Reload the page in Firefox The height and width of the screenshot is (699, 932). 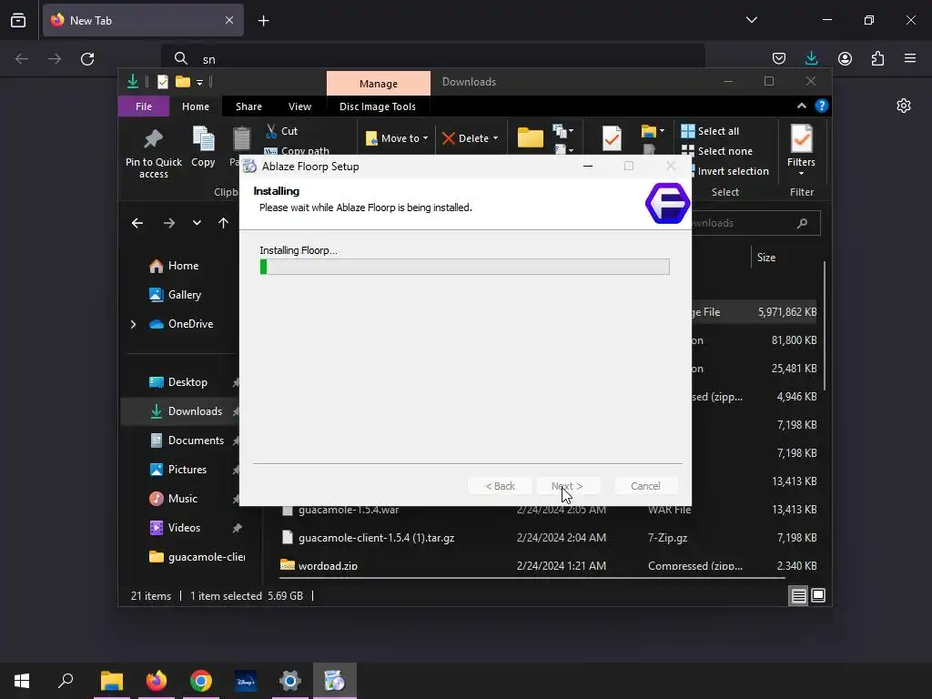coord(87,59)
